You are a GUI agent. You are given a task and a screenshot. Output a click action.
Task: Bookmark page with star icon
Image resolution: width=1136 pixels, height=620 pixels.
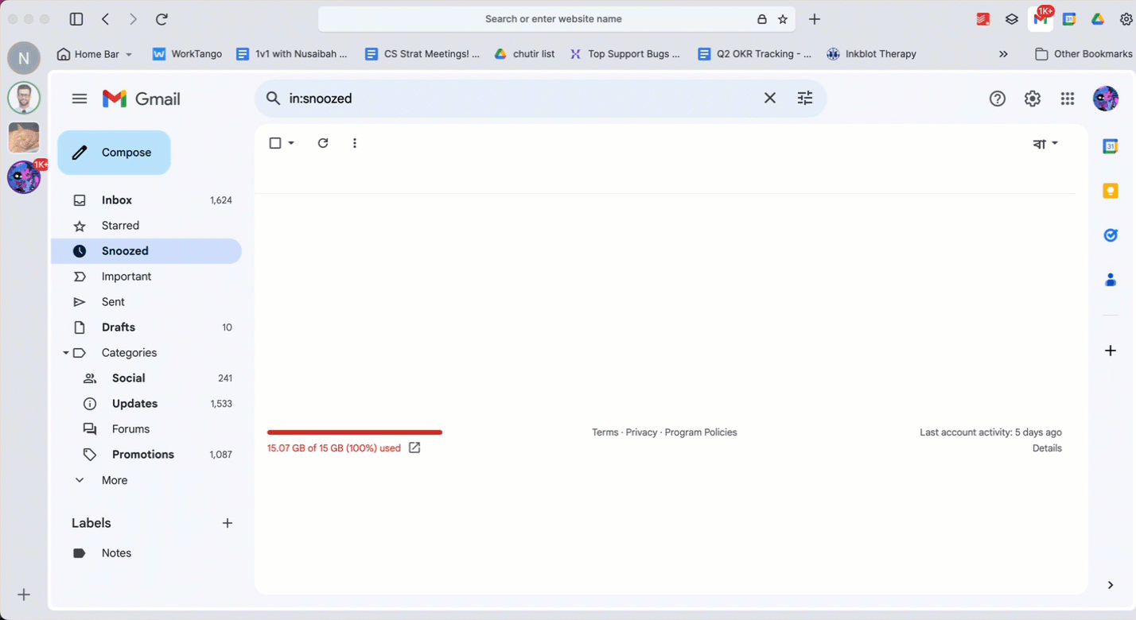(783, 19)
